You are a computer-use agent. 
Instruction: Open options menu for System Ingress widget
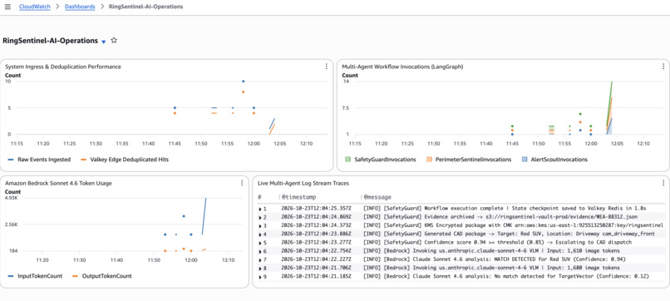(x=327, y=67)
